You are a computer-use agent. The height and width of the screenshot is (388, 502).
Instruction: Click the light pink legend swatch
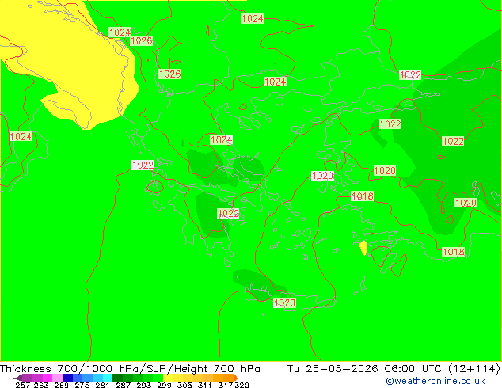(57, 378)
